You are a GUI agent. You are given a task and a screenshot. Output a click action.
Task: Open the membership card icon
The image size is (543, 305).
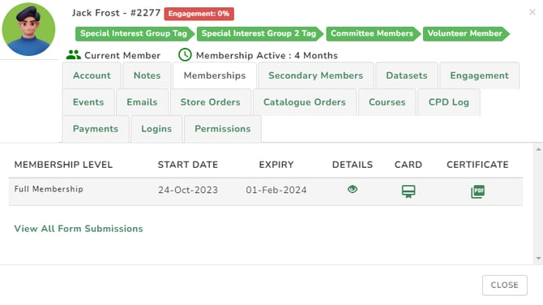click(x=408, y=191)
